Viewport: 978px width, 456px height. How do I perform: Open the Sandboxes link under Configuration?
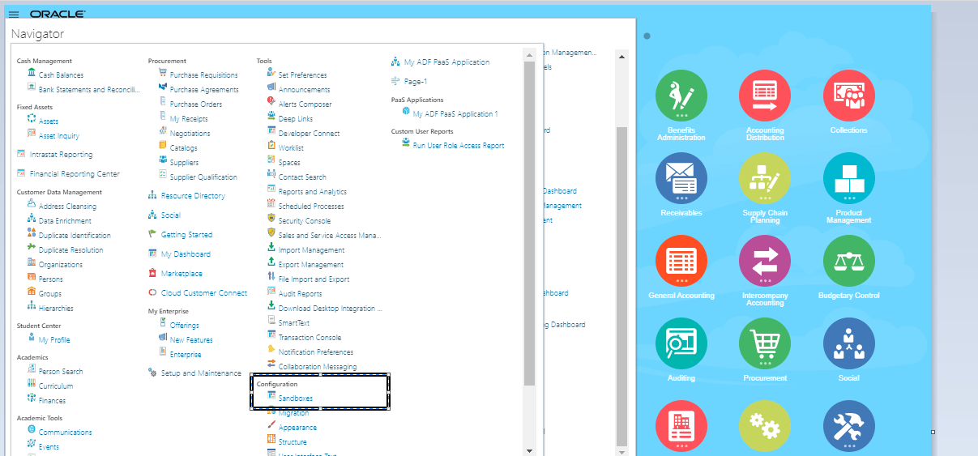[x=295, y=398]
